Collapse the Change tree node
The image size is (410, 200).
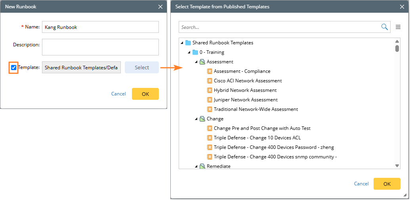[x=196, y=119]
